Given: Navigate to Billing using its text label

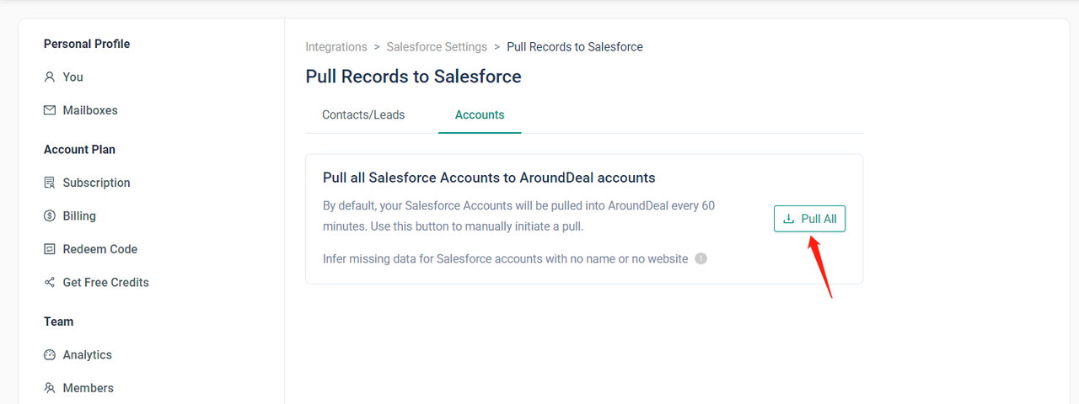Looking at the screenshot, I should coord(79,216).
